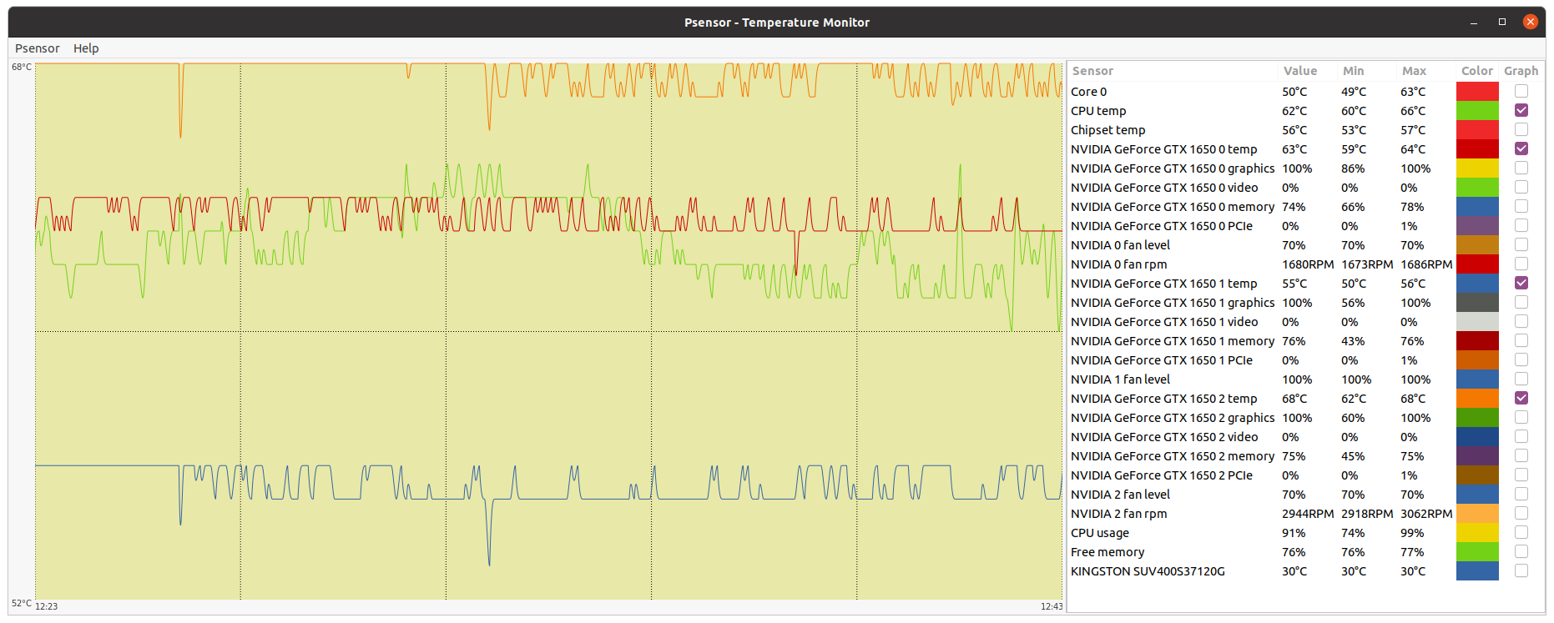Image resolution: width=1554 pixels, height=623 pixels.
Task: Minimize the Psensor window
Action: coord(1474,23)
